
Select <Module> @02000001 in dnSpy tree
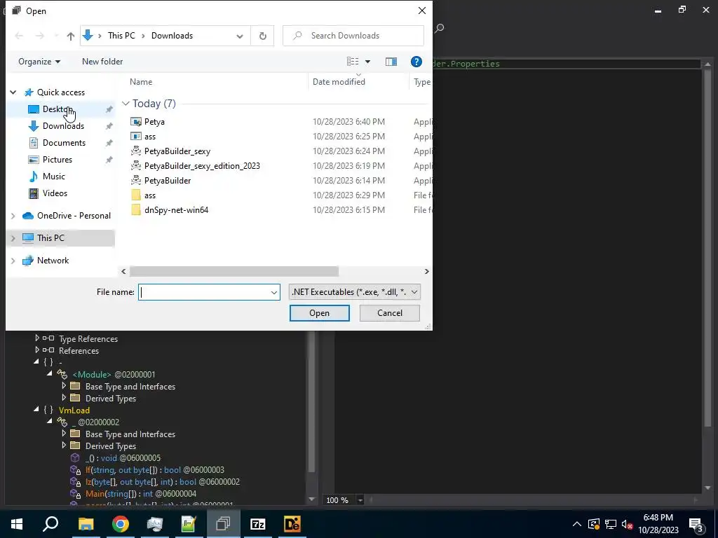coord(114,375)
